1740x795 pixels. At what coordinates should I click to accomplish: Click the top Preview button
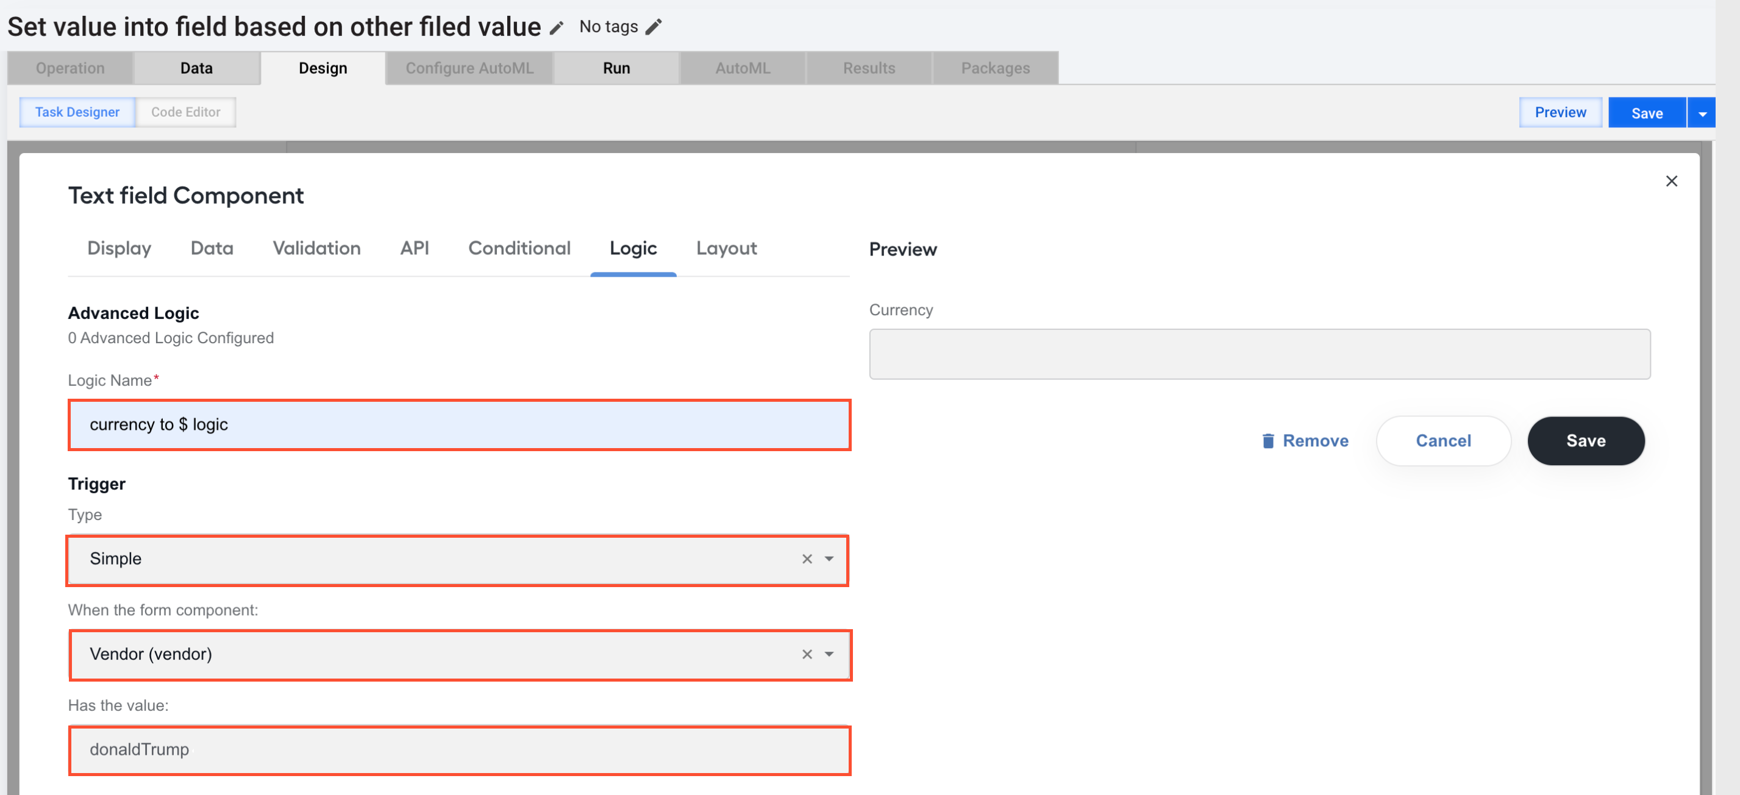1560,112
